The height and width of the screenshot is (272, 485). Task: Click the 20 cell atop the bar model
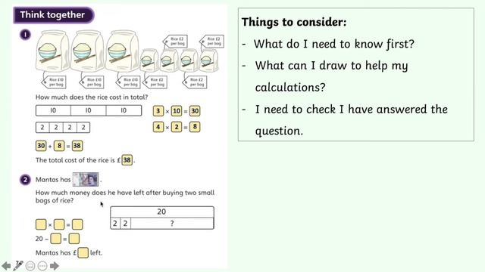[161, 212]
